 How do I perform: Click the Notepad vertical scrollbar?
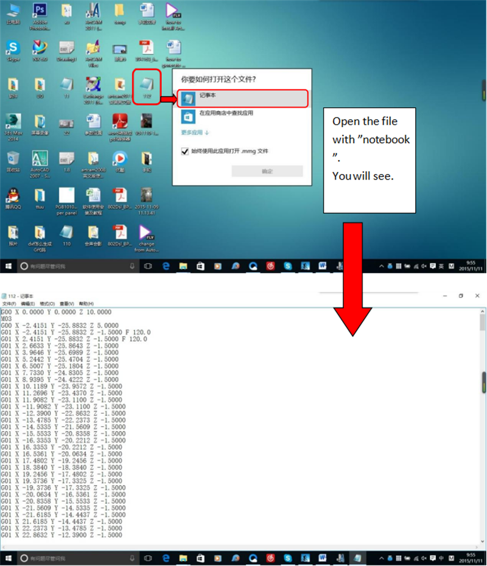coord(483,426)
